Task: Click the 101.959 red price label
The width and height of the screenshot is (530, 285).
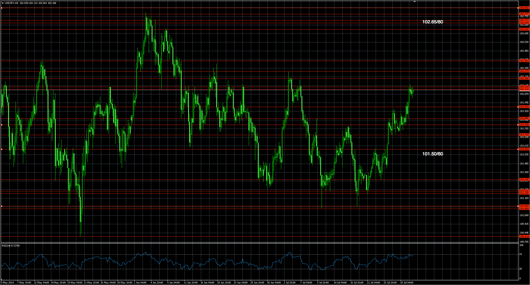Action: 524,107
